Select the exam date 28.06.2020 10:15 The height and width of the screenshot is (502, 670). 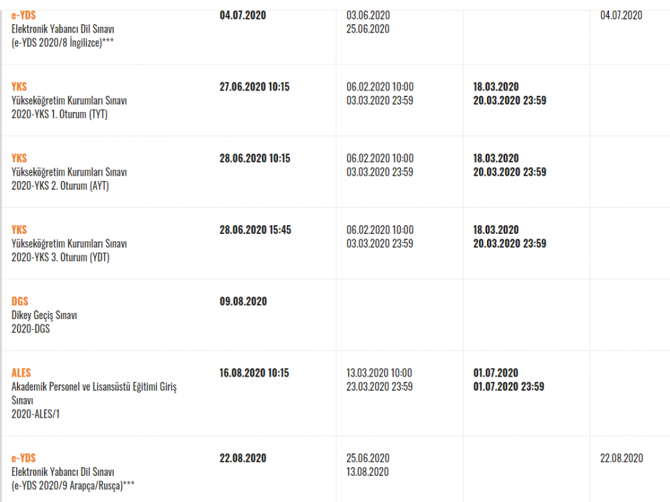255,158
